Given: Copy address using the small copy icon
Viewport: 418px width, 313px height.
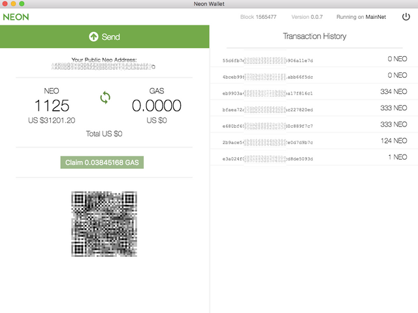Looking at the screenshot, I should 153,67.
